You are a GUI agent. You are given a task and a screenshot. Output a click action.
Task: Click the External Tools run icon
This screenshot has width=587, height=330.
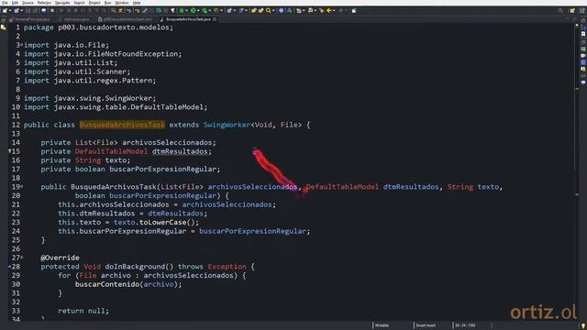click(216, 10)
